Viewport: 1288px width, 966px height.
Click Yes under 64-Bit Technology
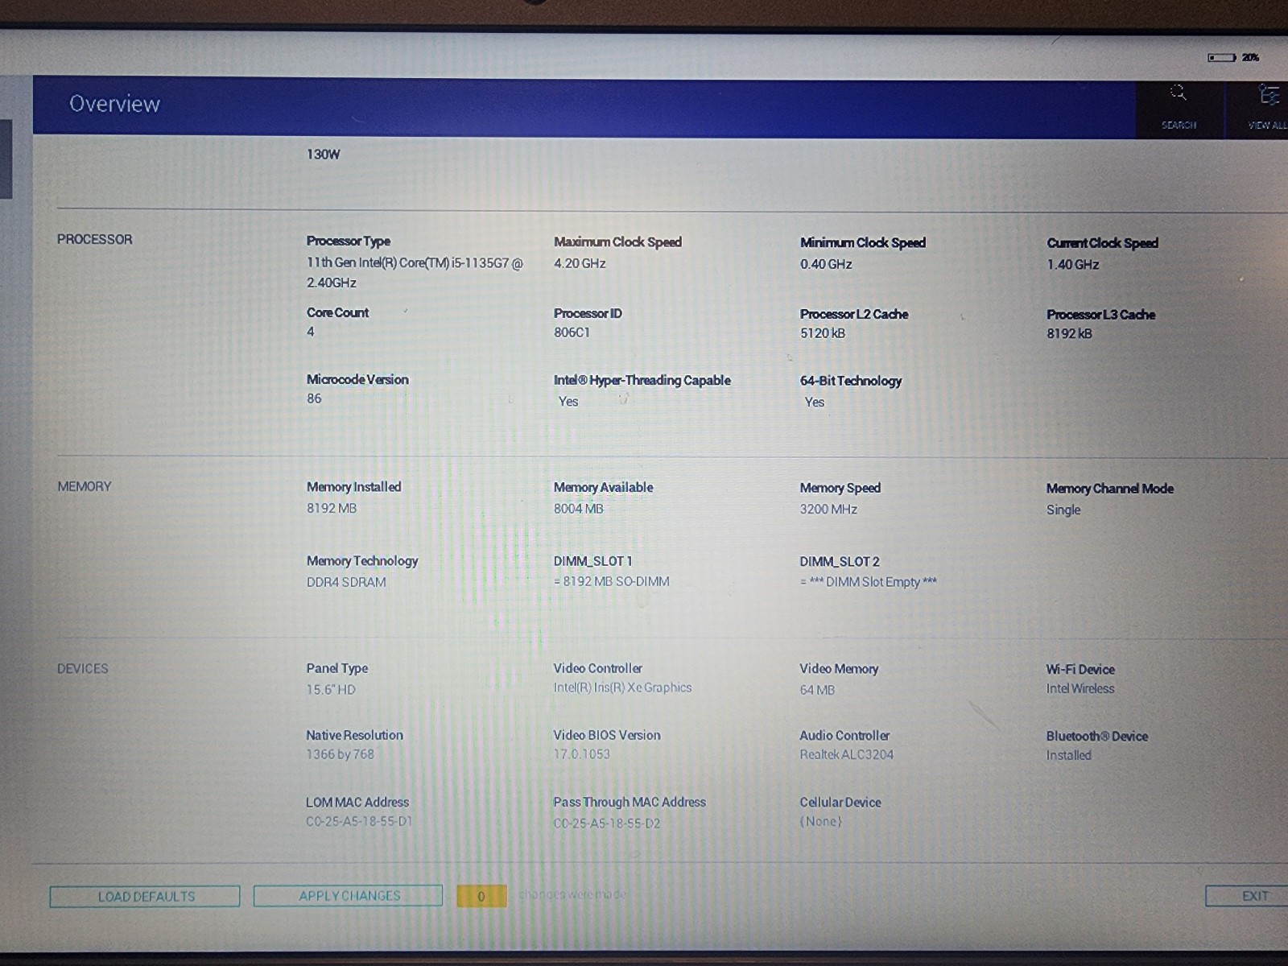[x=815, y=402]
